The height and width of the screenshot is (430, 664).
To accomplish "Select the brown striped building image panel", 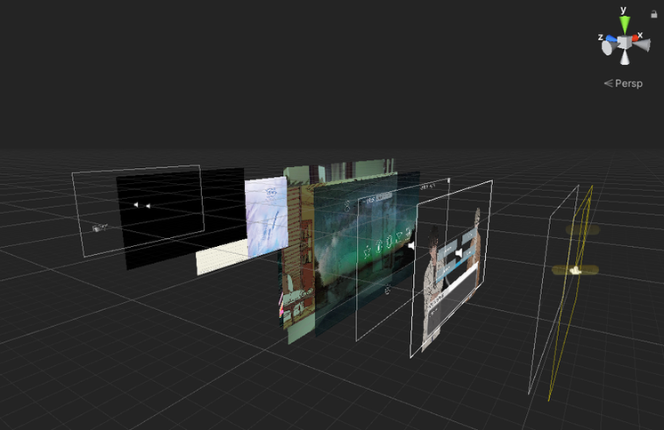I will (x=298, y=258).
